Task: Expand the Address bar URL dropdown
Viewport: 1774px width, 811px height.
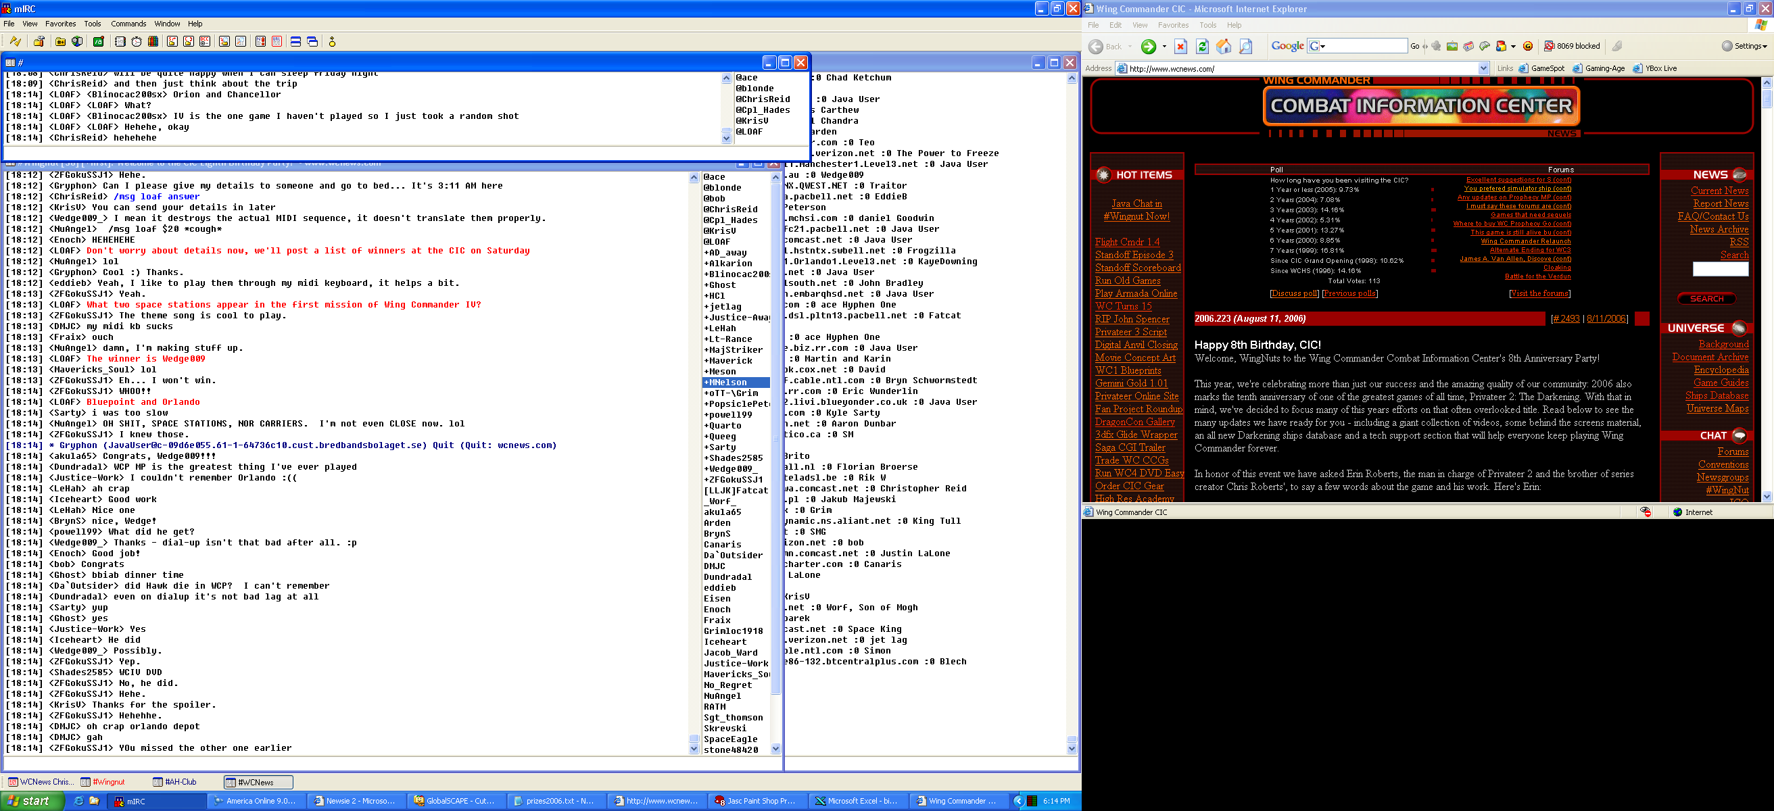Action: [x=1483, y=68]
